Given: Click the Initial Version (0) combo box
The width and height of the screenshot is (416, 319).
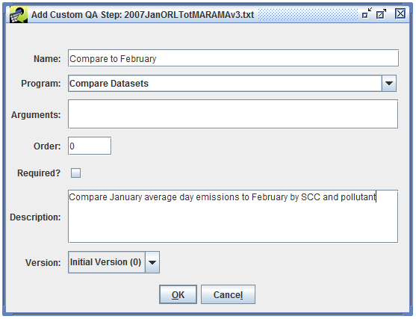Looking at the screenshot, I should pyautogui.click(x=114, y=262).
